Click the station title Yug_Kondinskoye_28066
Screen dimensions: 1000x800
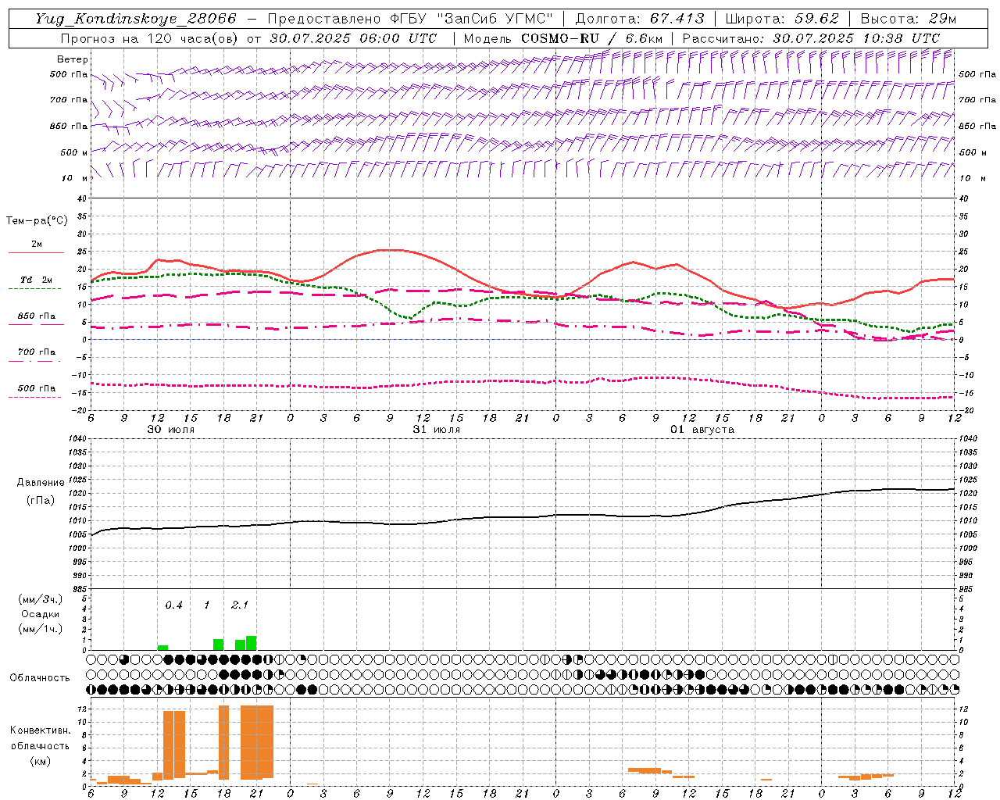pyautogui.click(x=135, y=19)
